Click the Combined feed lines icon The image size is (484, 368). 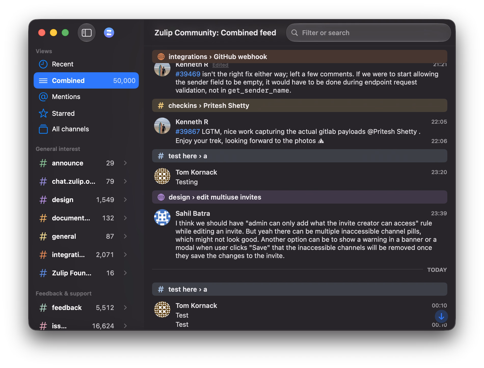43,81
